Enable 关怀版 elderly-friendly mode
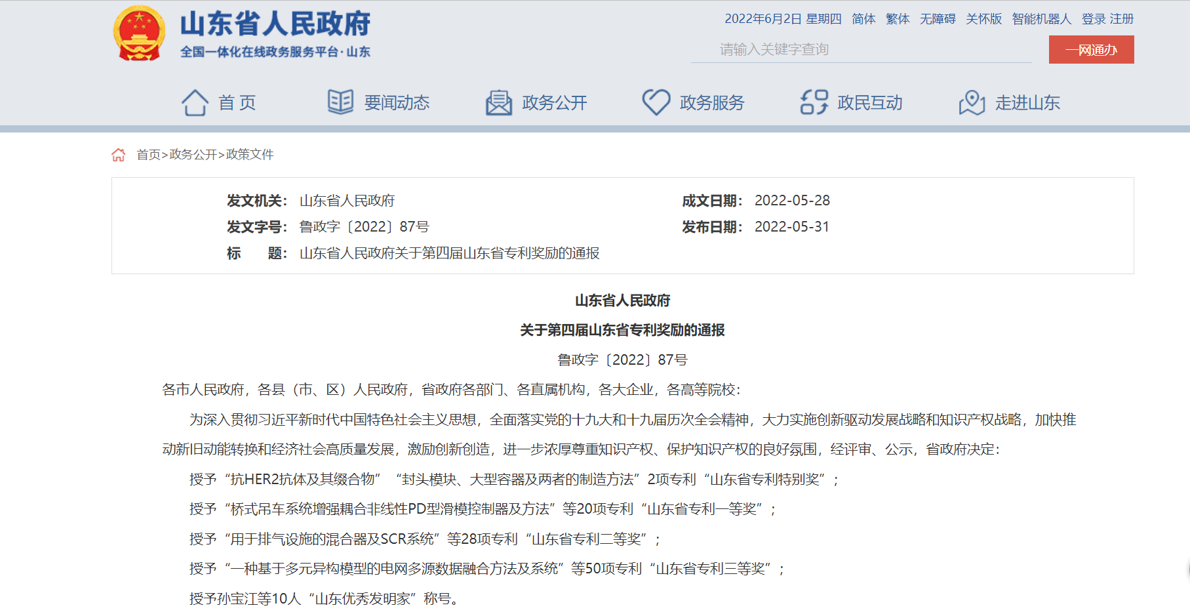This screenshot has height=616, width=1190. click(x=983, y=19)
